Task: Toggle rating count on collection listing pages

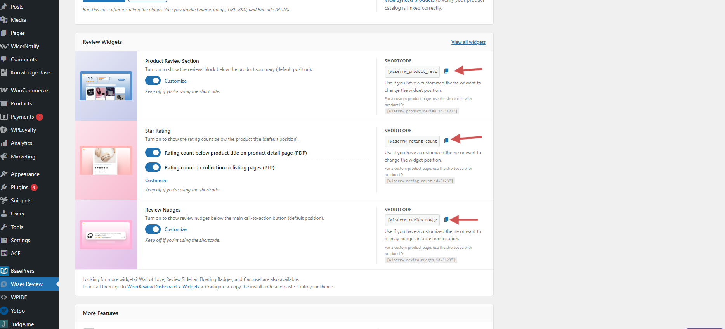Action: tap(153, 167)
